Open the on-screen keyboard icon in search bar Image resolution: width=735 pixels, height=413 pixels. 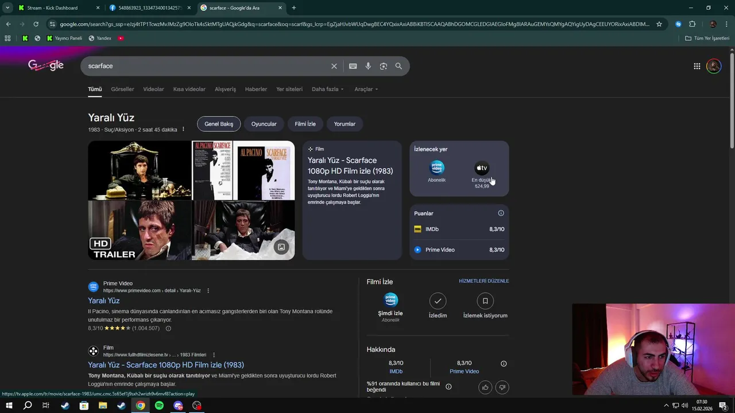tap(353, 66)
